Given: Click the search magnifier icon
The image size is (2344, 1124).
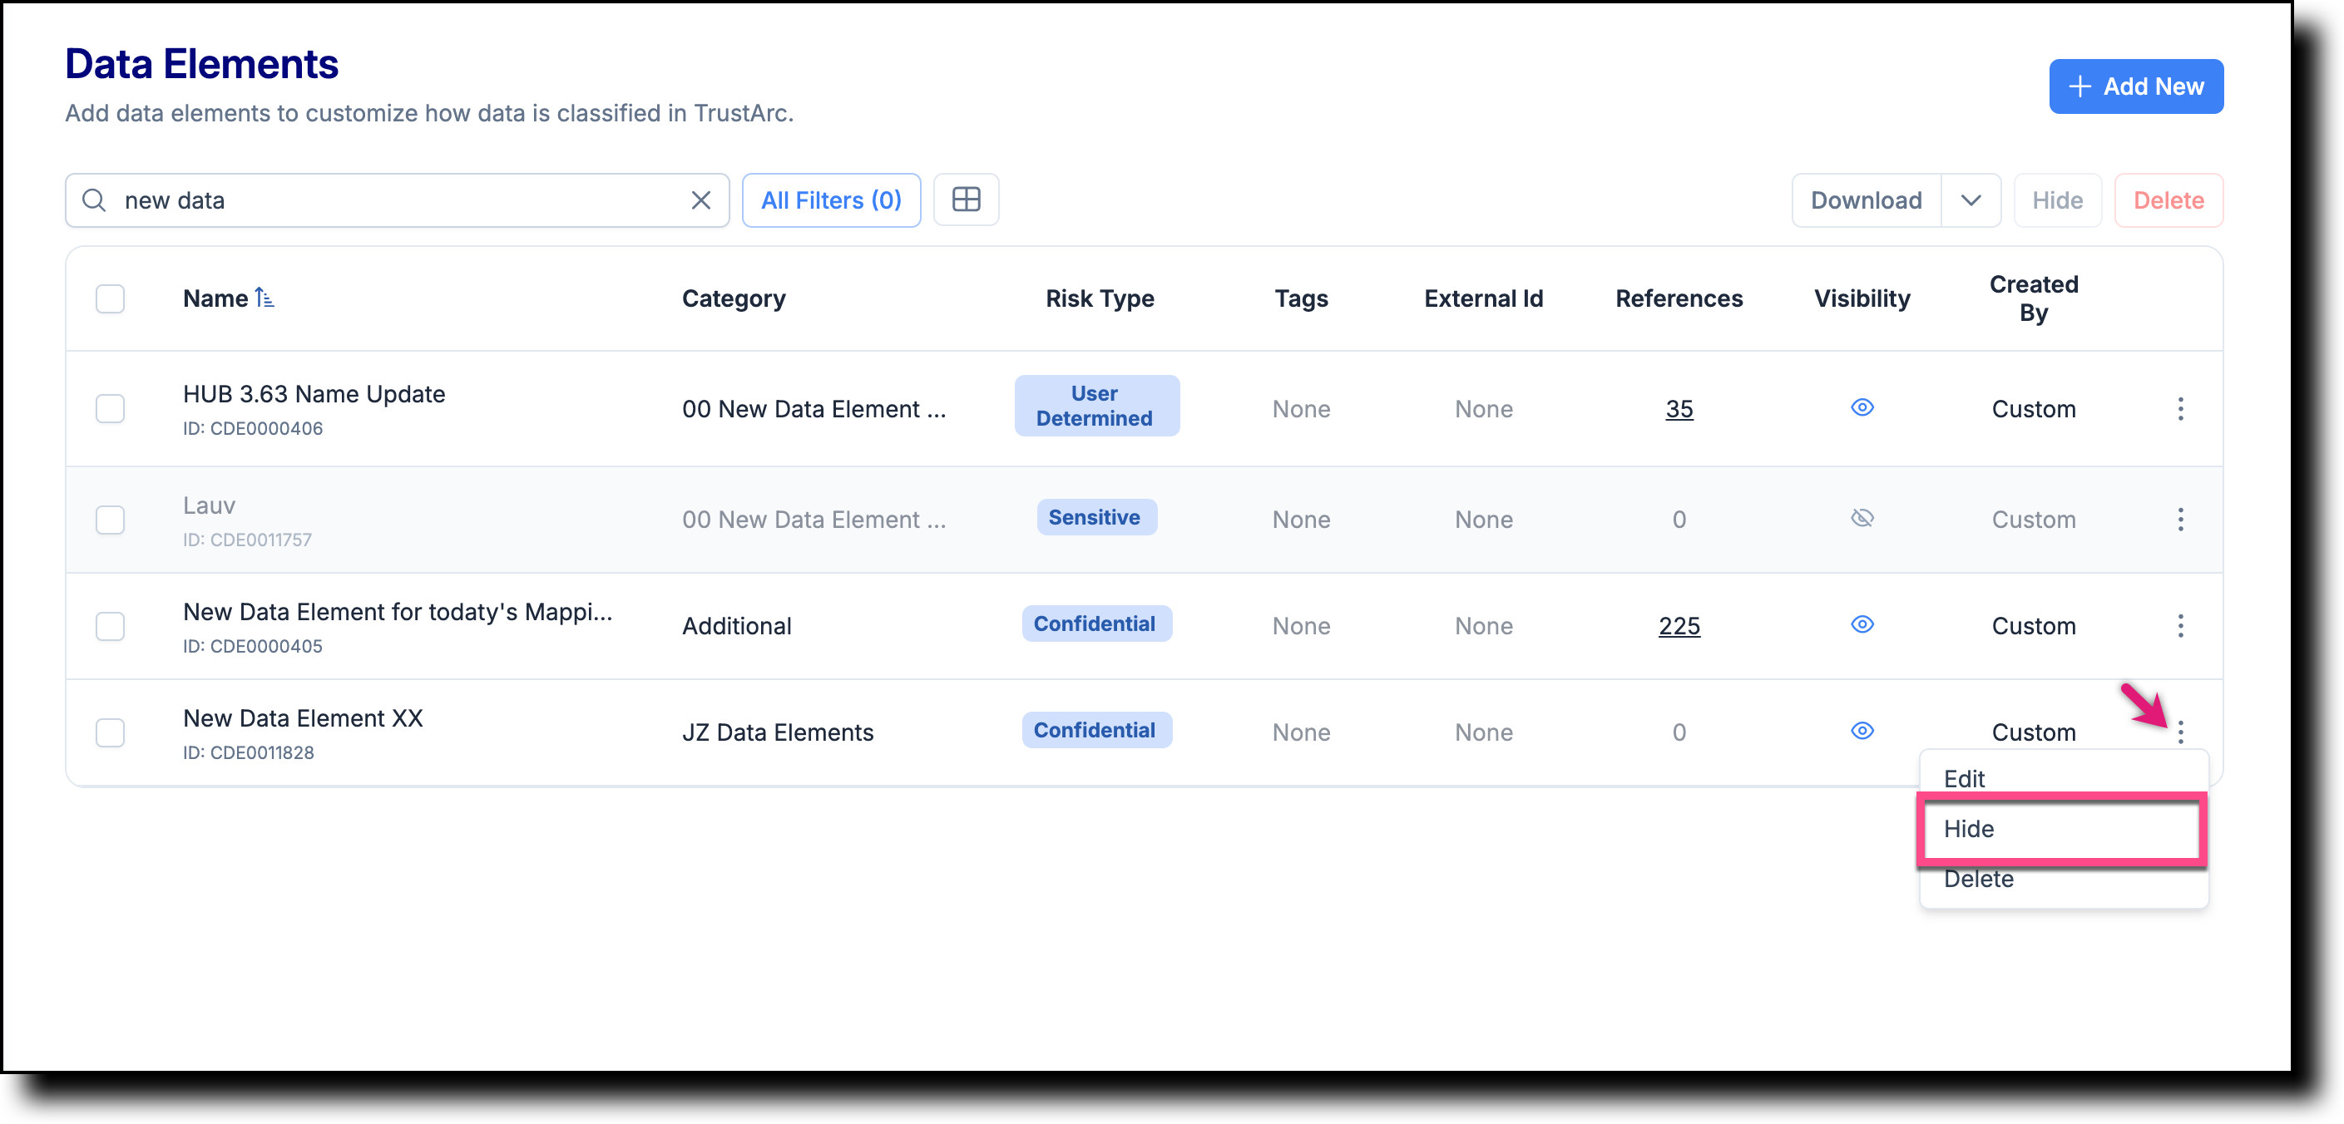Looking at the screenshot, I should click(94, 200).
